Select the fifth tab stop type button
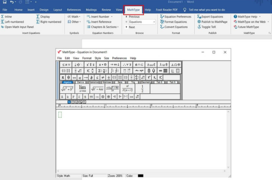This screenshot has height=180, width=272. tap(84, 102)
